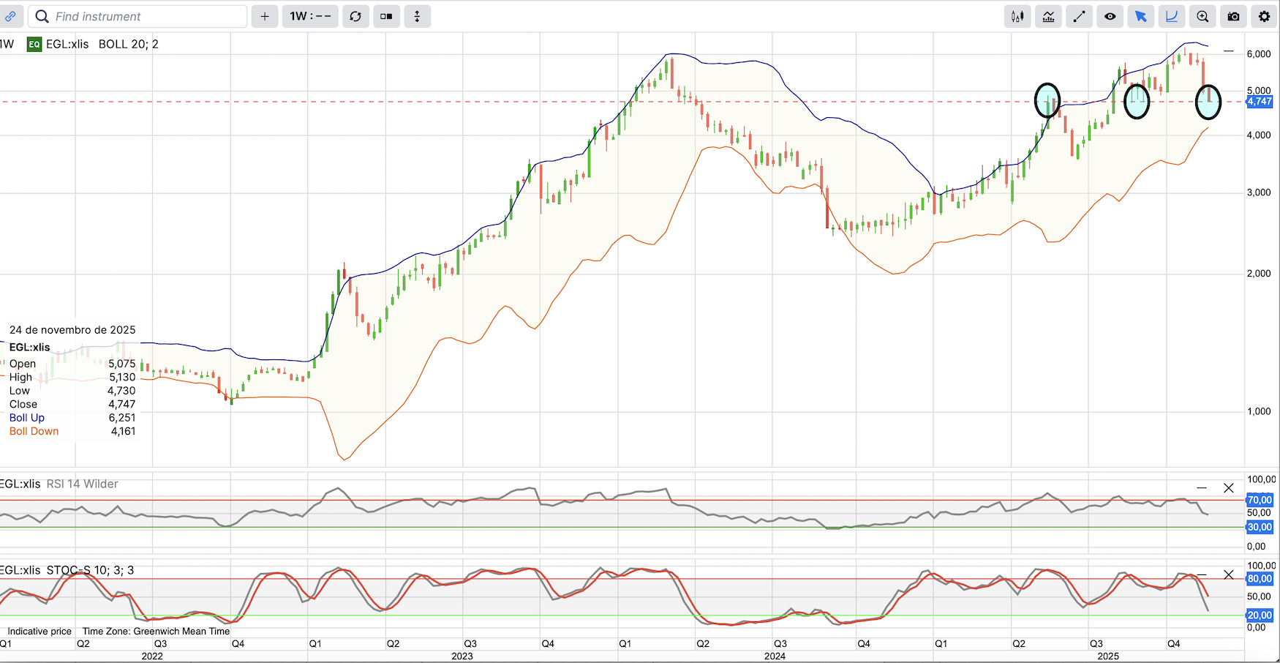
Task: Open the candlestick chart type selector
Action: coord(1017,16)
